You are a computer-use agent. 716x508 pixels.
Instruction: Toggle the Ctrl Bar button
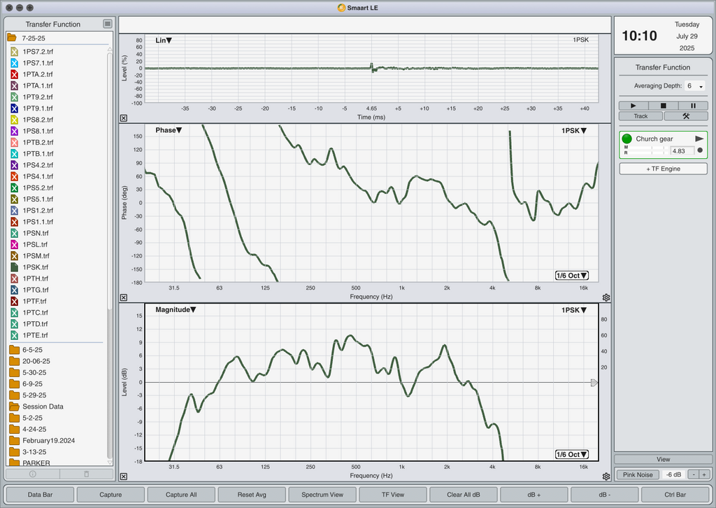675,494
